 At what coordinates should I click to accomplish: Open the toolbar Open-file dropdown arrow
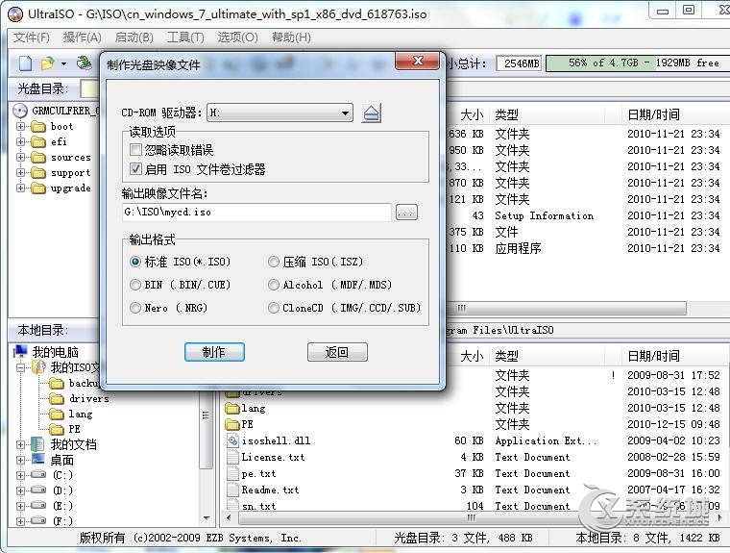click(x=63, y=63)
